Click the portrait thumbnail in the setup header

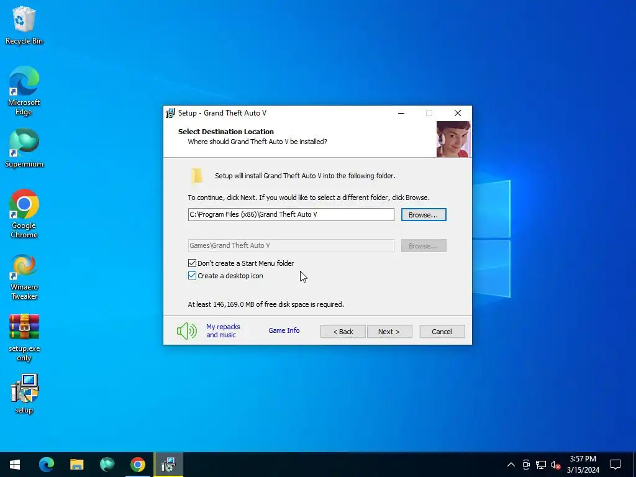[453, 139]
